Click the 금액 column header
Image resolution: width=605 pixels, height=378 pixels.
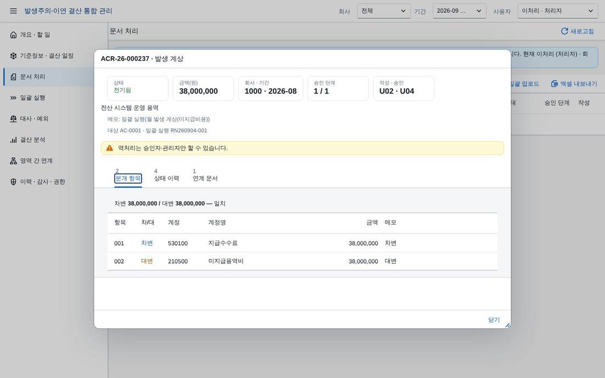tap(372, 223)
